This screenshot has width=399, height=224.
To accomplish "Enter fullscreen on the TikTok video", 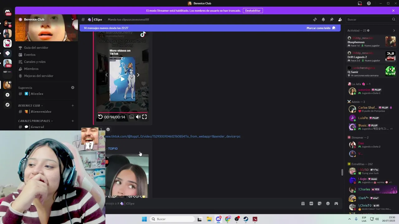I will (144, 117).
